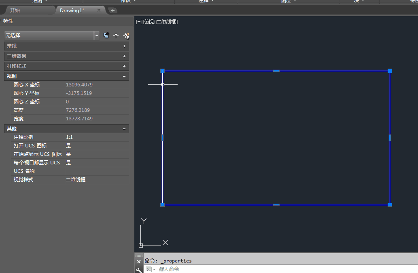
Task: Open Quick Select icon in properties panel
Action: tap(126, 36)
